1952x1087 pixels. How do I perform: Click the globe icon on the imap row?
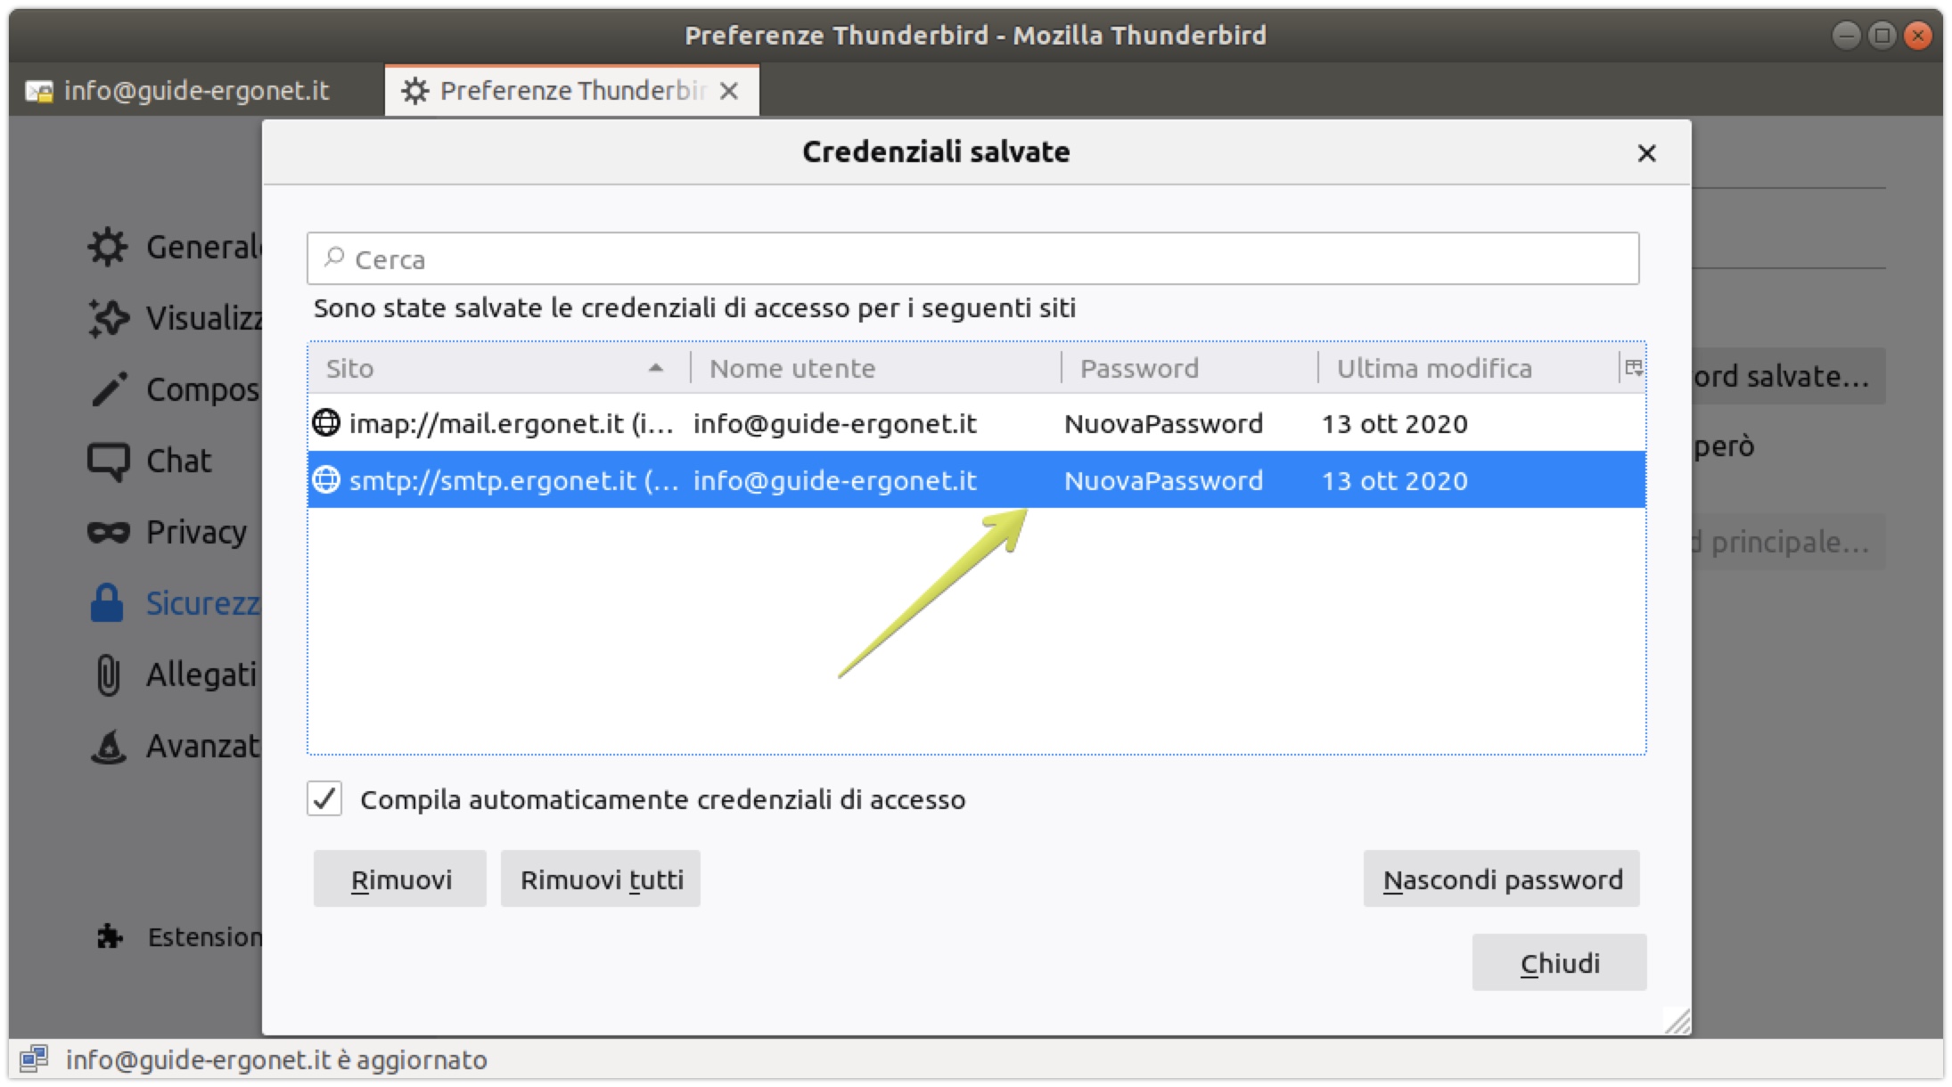click(x=326, y=423)
